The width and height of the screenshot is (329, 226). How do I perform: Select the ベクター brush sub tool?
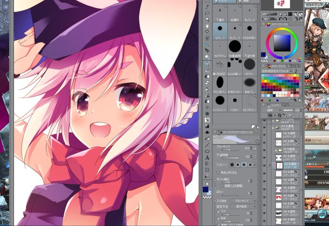[x=235, y=103]
